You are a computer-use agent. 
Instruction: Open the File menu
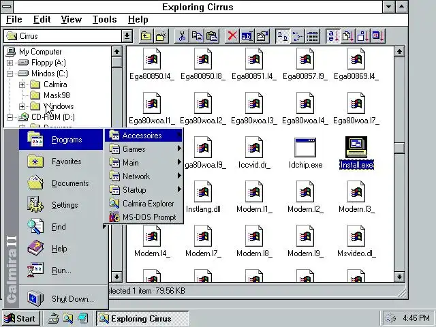(x=14, y=20)
